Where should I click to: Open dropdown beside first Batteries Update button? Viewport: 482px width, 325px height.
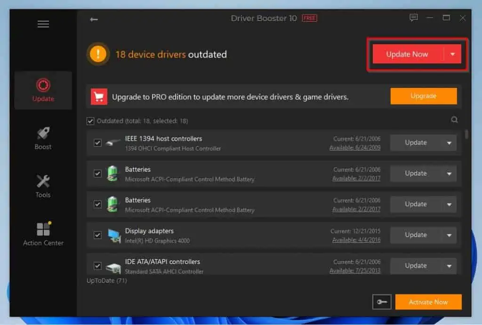[x=450, y=173]
